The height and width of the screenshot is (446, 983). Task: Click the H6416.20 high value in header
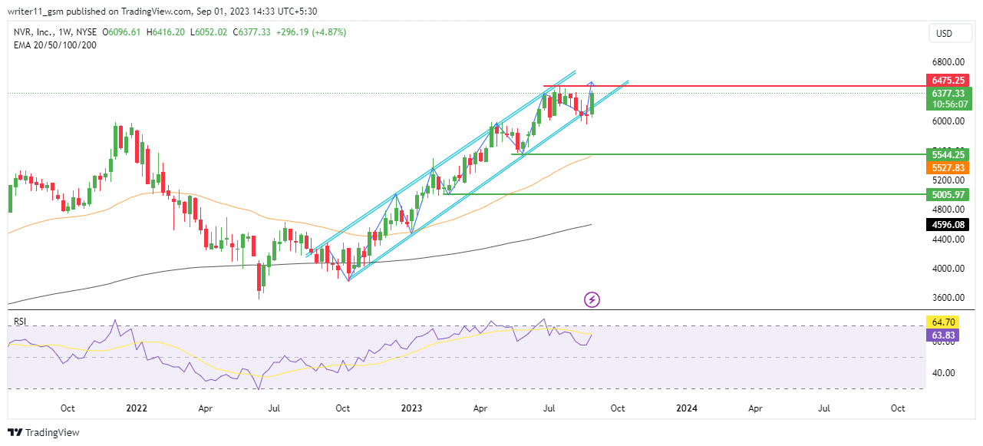point(167,32)
